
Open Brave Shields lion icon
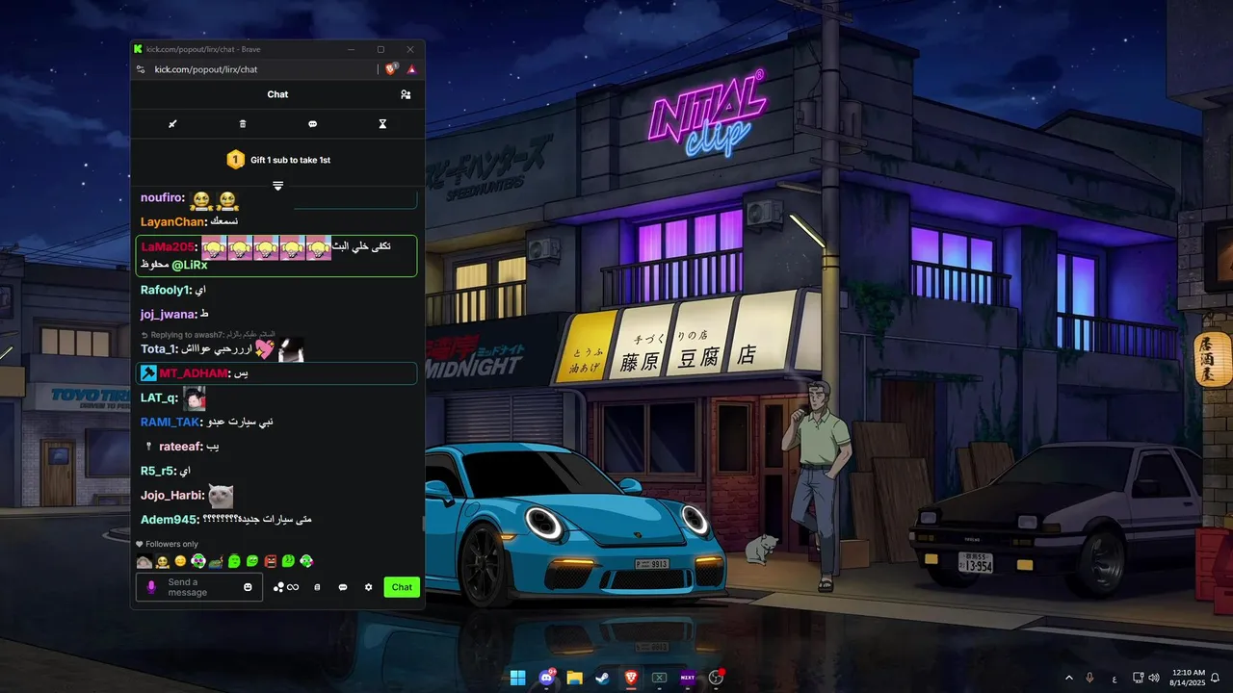pyautogui.click(x=391, y=68)
